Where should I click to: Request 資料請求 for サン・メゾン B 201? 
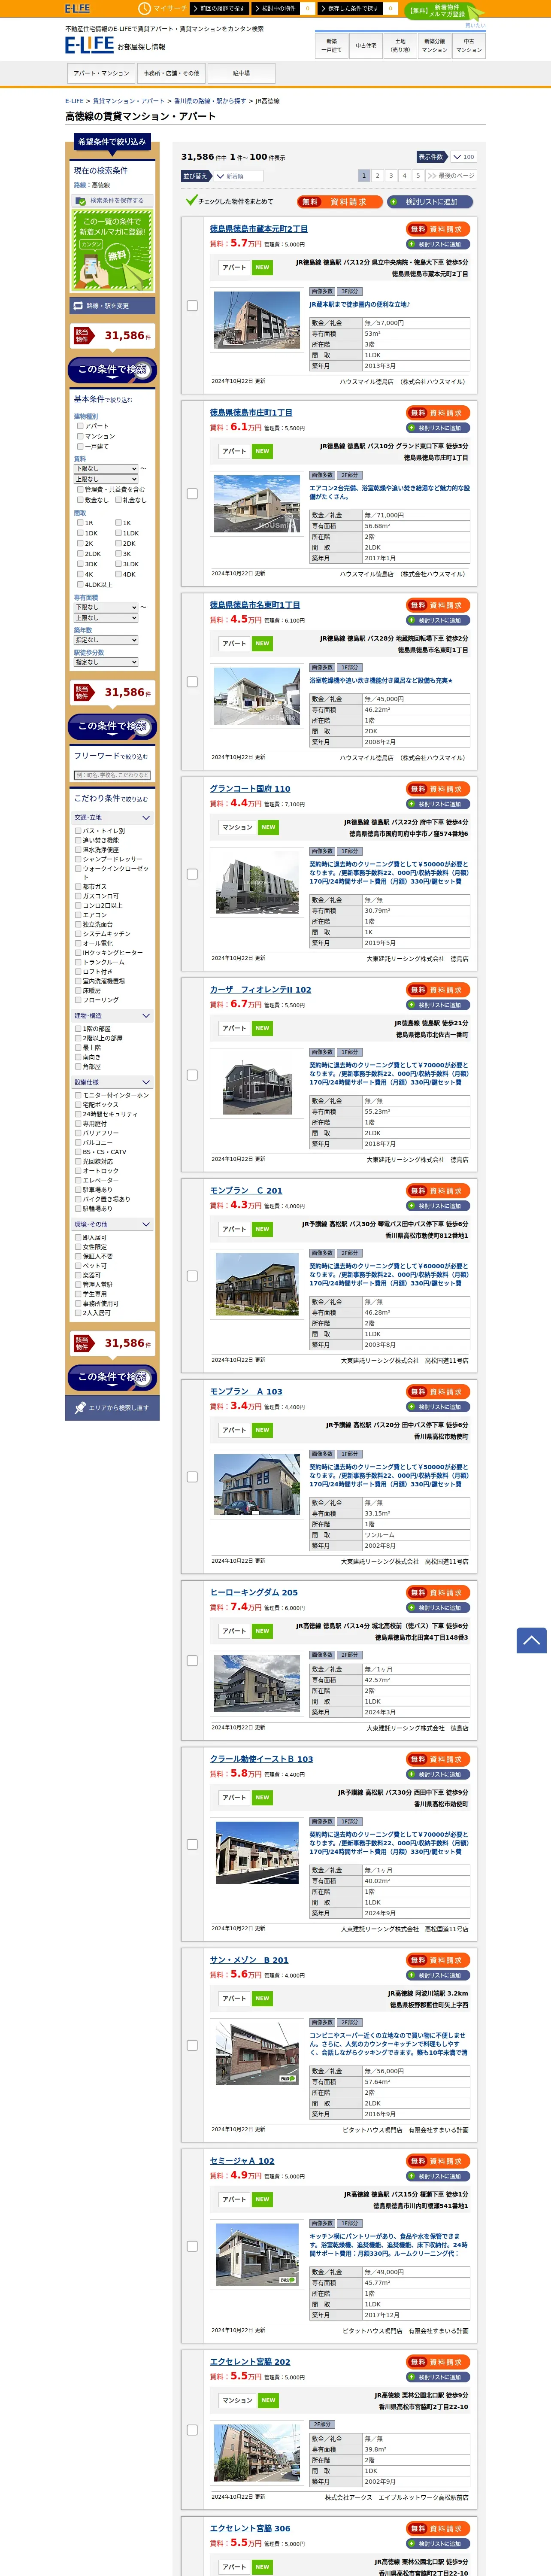(438, 1960)
